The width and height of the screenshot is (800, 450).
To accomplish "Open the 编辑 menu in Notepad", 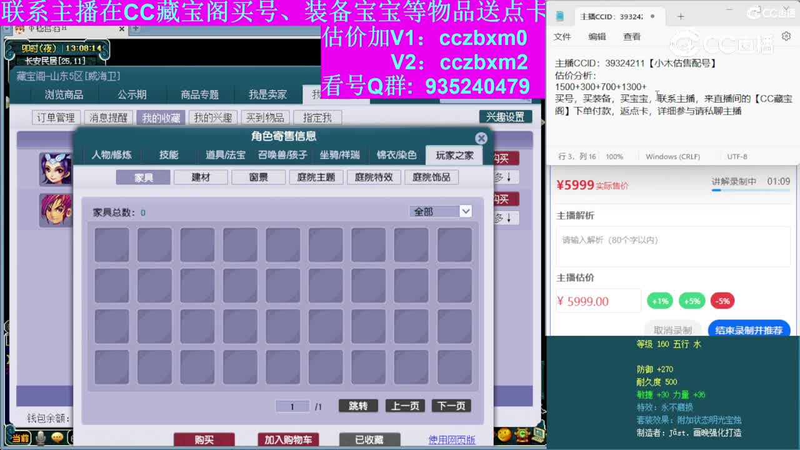I will tap(597, 37).
